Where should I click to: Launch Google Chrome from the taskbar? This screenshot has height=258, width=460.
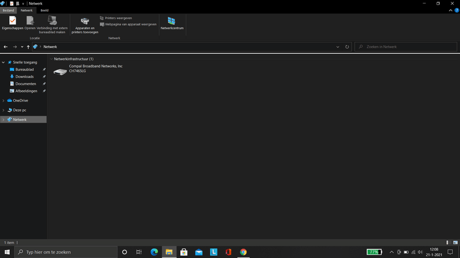click(x=243, y=252)
